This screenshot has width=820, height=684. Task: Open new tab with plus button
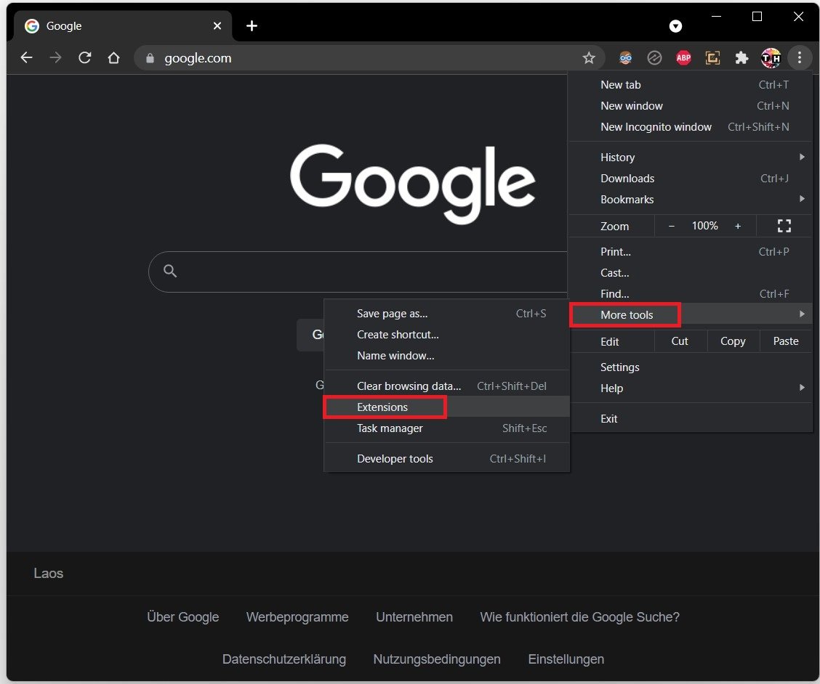point(252,26)
